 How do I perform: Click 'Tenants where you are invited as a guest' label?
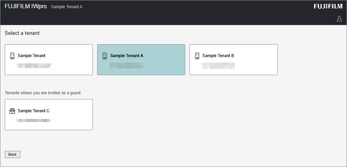point(45,93)
